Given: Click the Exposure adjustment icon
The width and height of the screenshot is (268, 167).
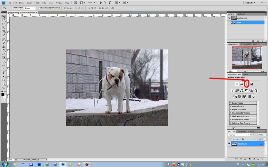Looking at the screenshot, I should pyautogui.click(x=251, y=84).
